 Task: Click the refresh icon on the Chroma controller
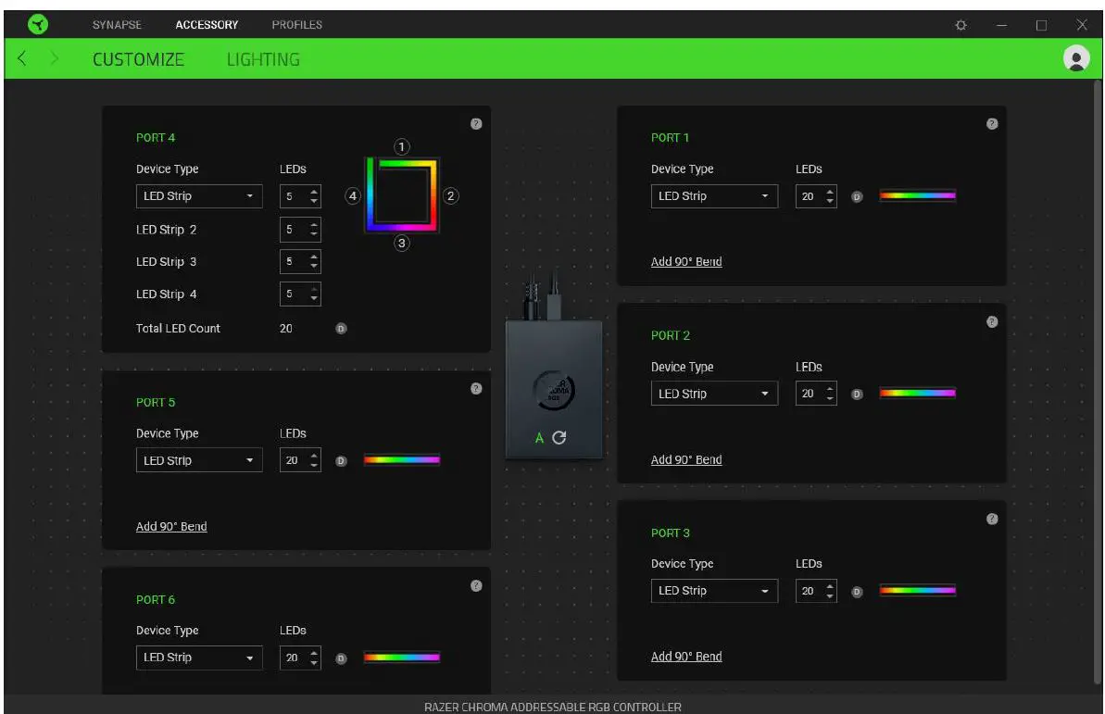coord(560,437)
